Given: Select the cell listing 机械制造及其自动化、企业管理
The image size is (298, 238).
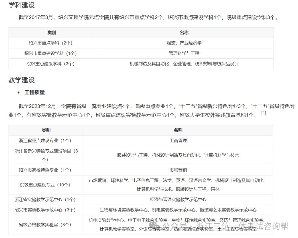Looking at the screenshot, I should point(184,64).
